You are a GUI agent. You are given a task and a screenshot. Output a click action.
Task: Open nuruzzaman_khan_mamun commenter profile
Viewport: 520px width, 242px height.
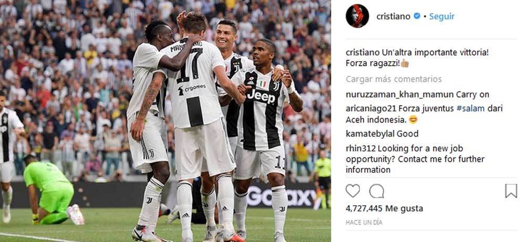pyautogui.click(x=400, y=95)
